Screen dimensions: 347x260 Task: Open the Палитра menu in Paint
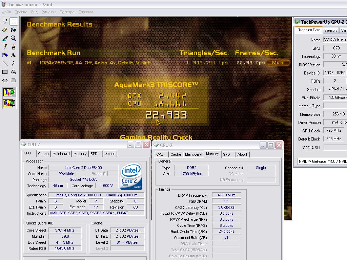(x=67, y=12)
